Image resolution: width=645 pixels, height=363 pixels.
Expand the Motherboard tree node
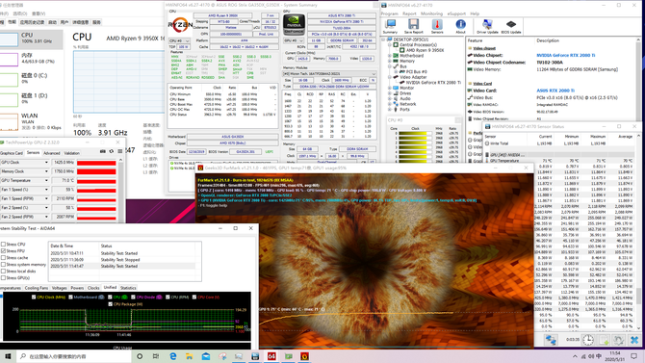(x=390, y=56)
